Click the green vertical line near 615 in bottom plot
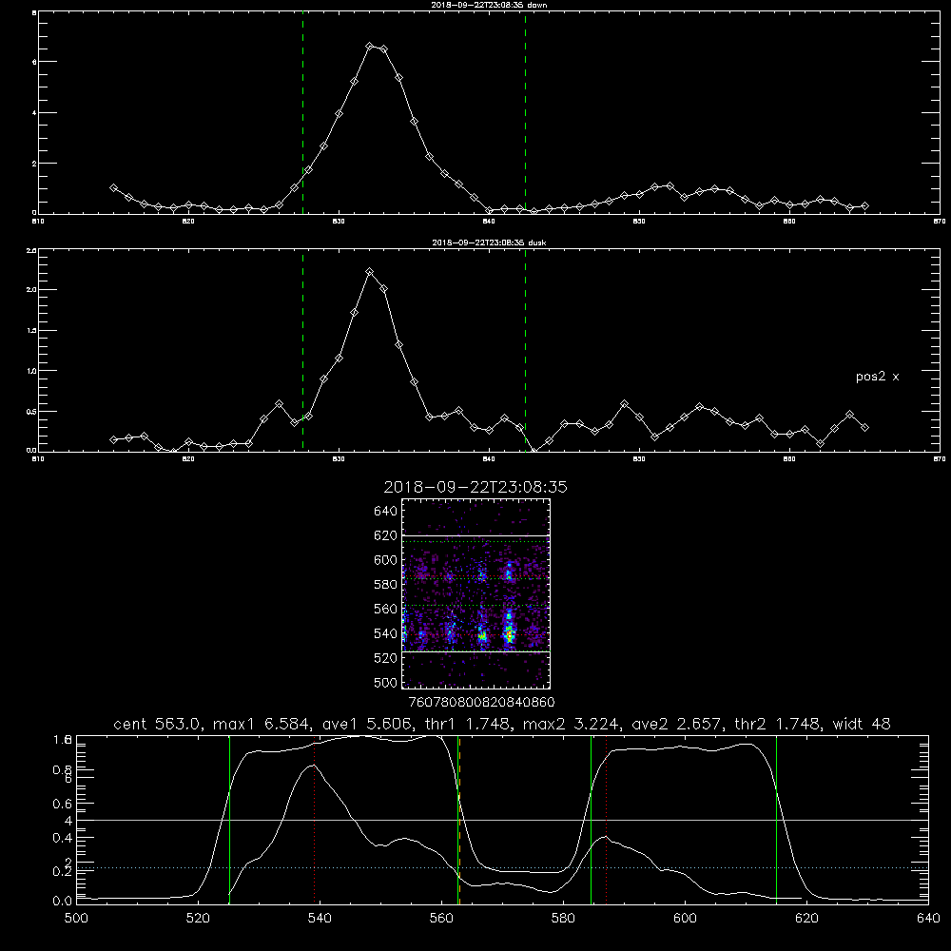Screen dimensions: 951x951 click(776, 820)
